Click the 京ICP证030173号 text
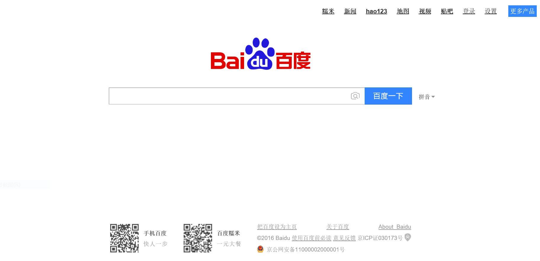Viewport: 540px width, 261px height. 380,238
